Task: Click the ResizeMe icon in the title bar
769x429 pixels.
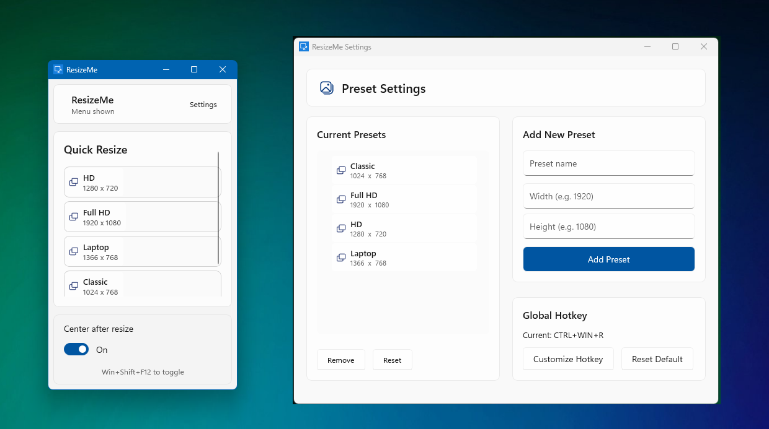Action: (x=58, y=69)
